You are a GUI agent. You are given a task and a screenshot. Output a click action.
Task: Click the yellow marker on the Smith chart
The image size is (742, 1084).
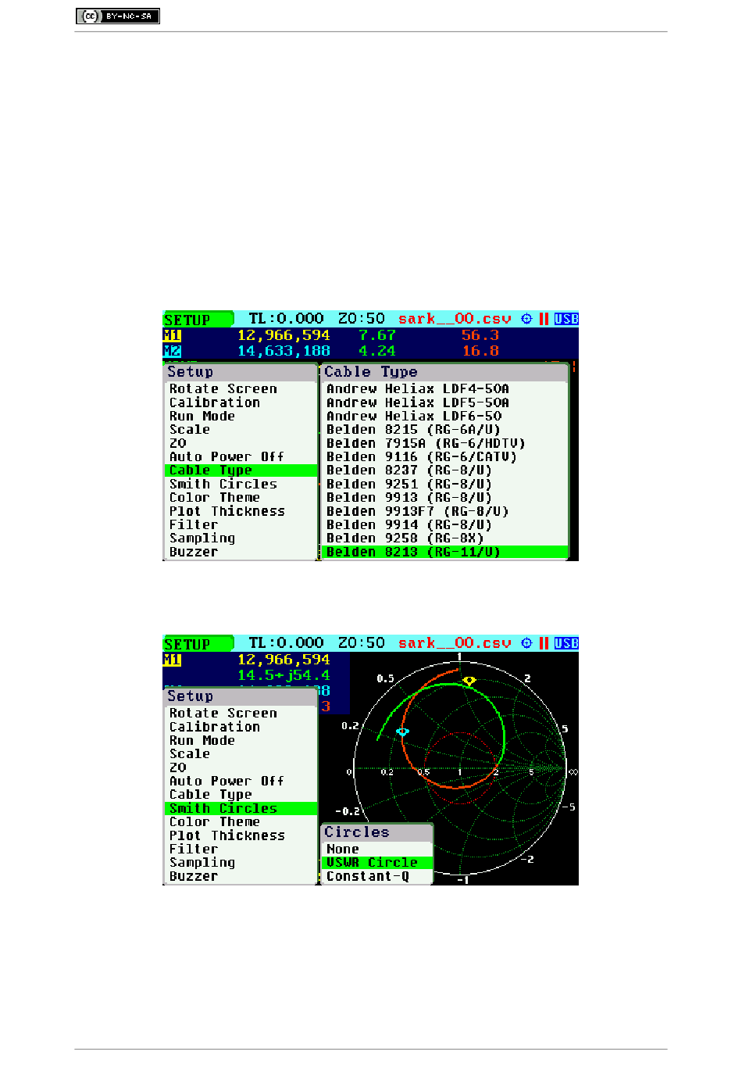tap(469, 681)
